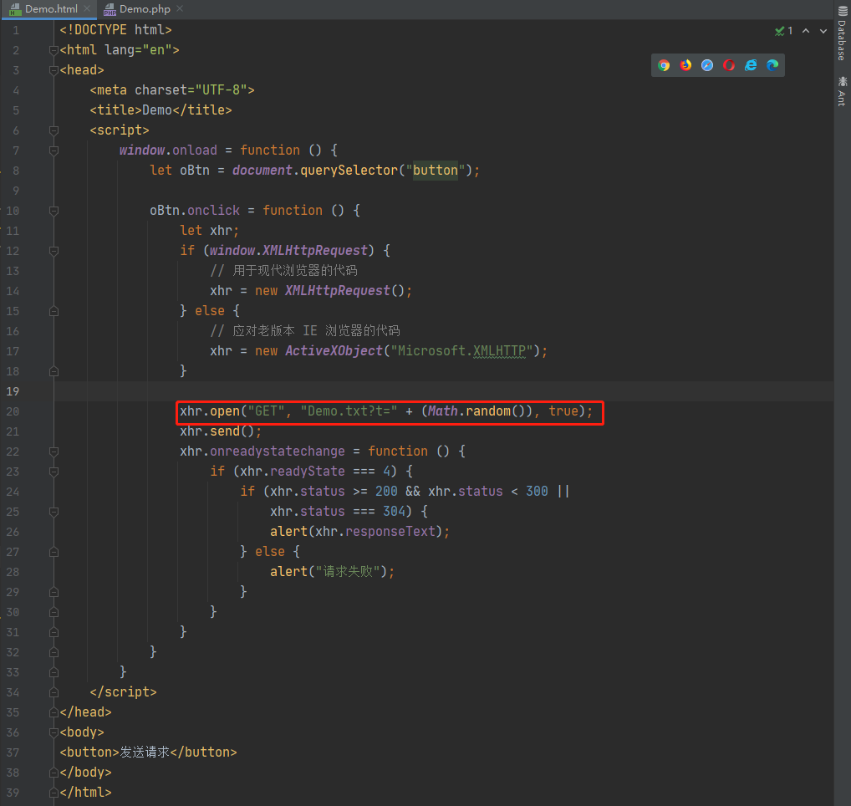
Task: Click the querySelector method name
Action: [x=349, y=171]
